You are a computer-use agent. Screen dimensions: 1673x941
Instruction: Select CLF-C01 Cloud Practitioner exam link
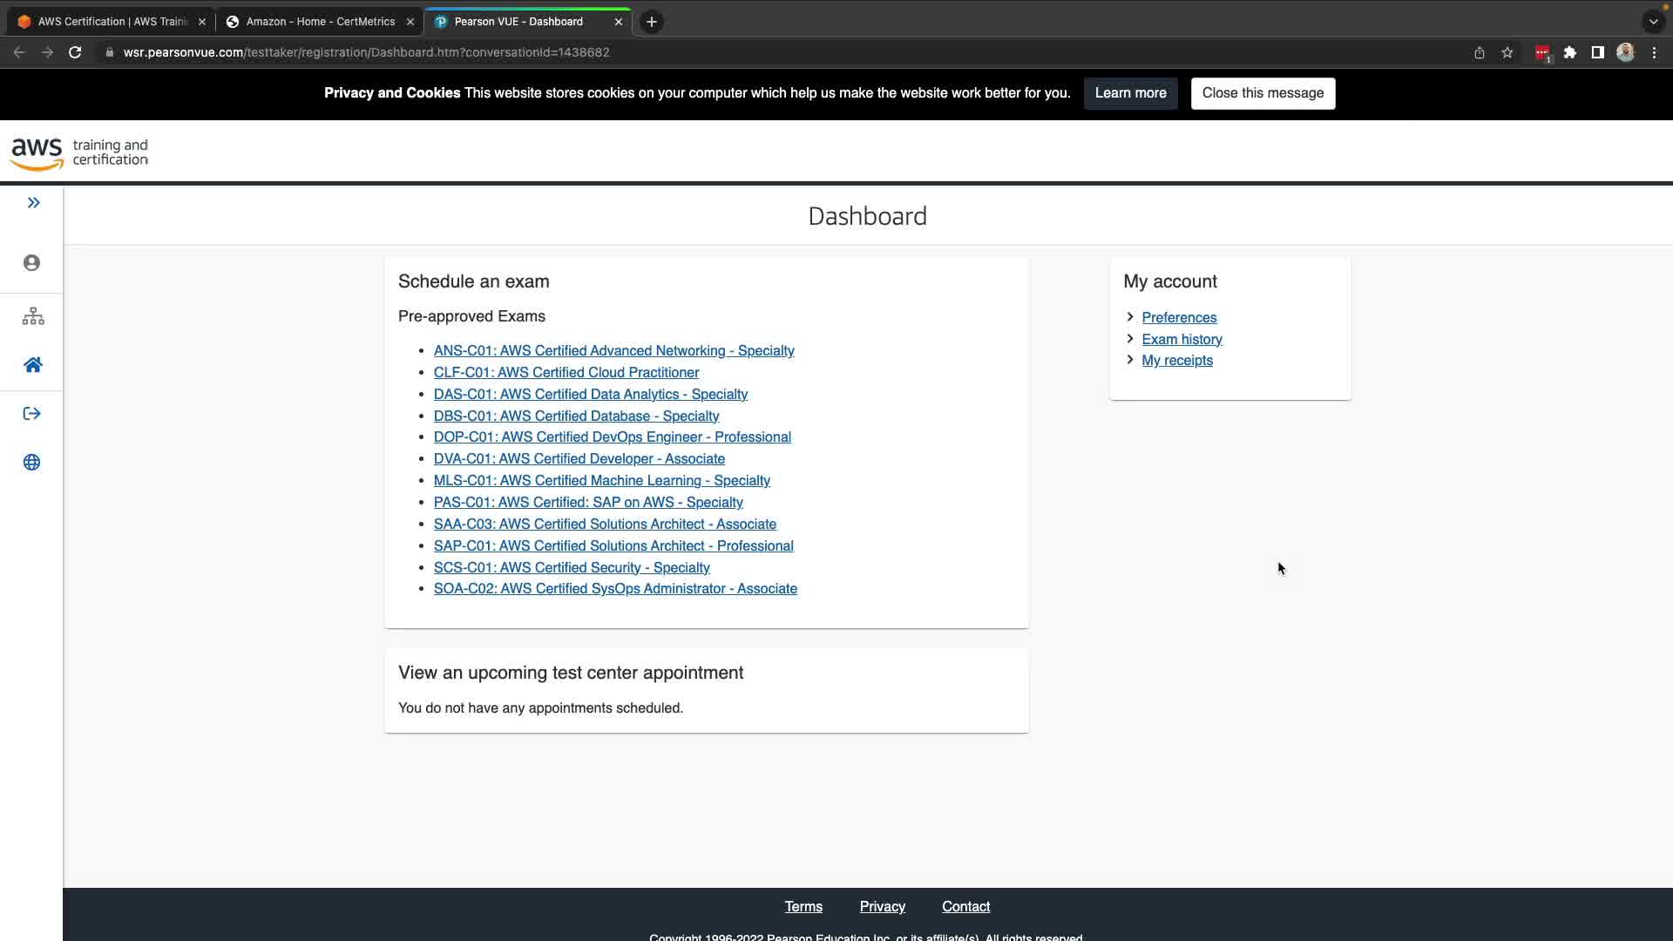[x=566, y=373]
